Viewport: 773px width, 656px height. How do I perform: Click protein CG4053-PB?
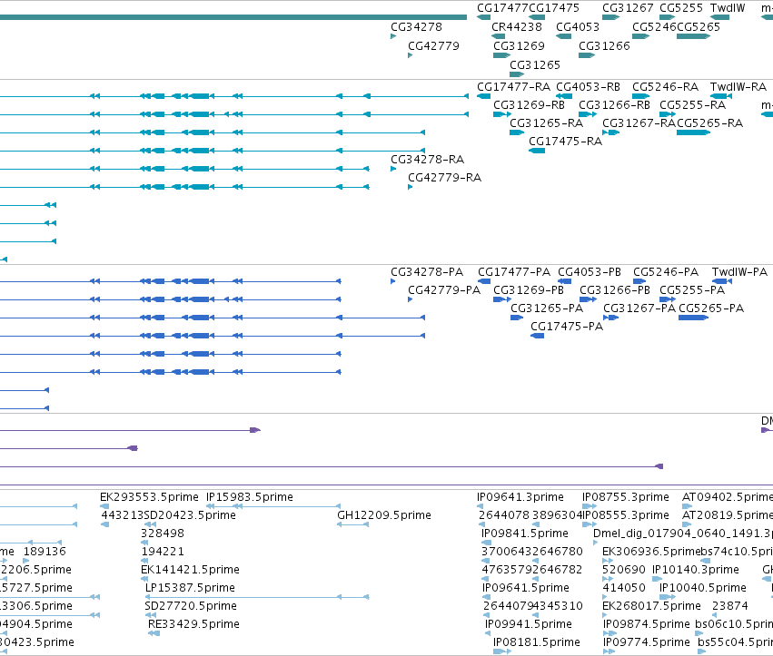(590, 272)
